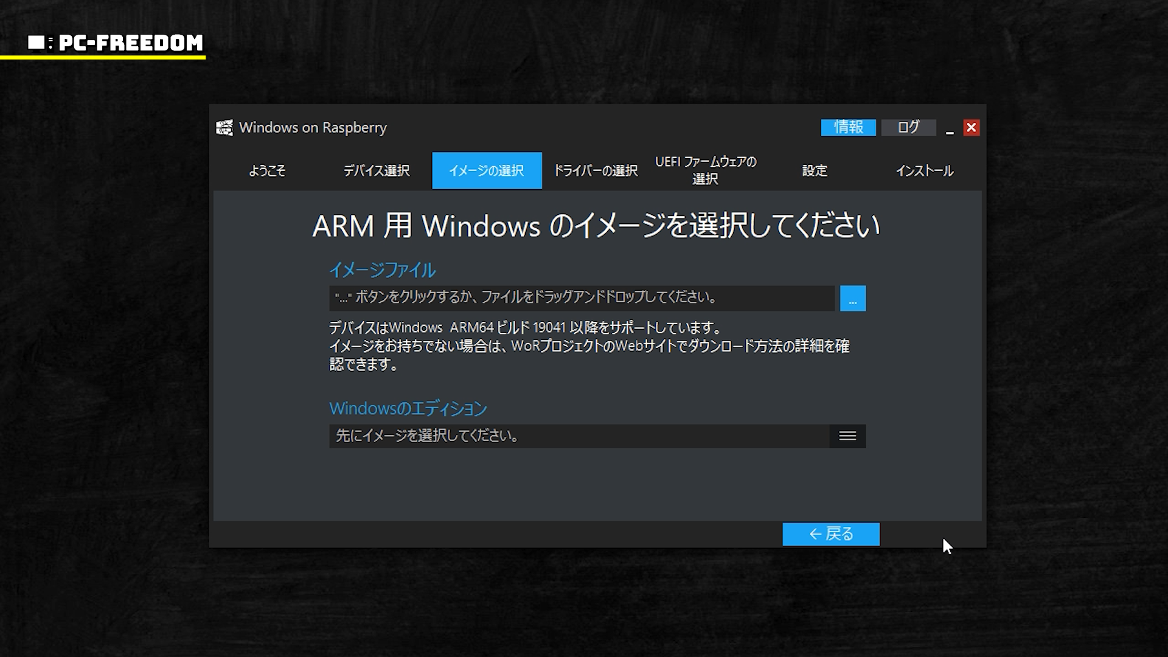Switch to the デバイス選択 tab
1168x657 pixels.
(x=377, y=171)
